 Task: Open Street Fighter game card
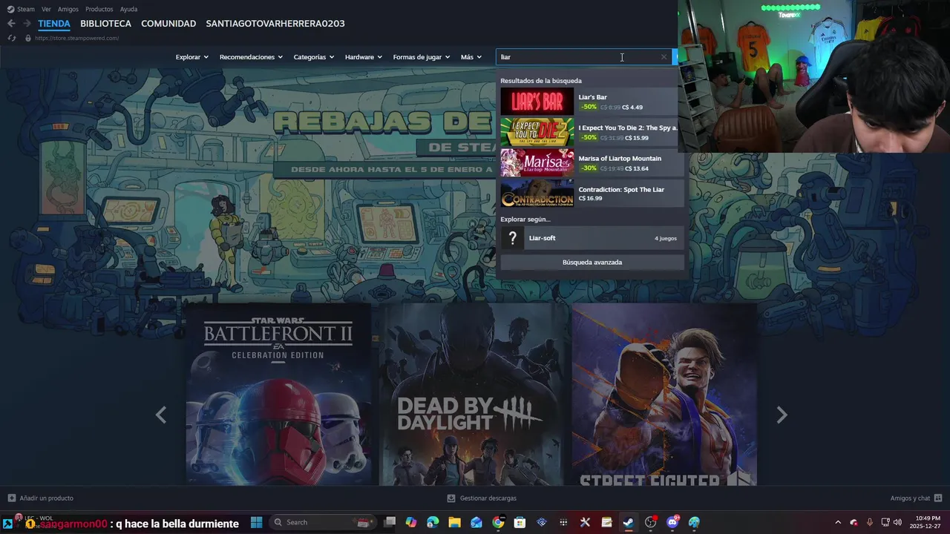[x=664, y=394]
